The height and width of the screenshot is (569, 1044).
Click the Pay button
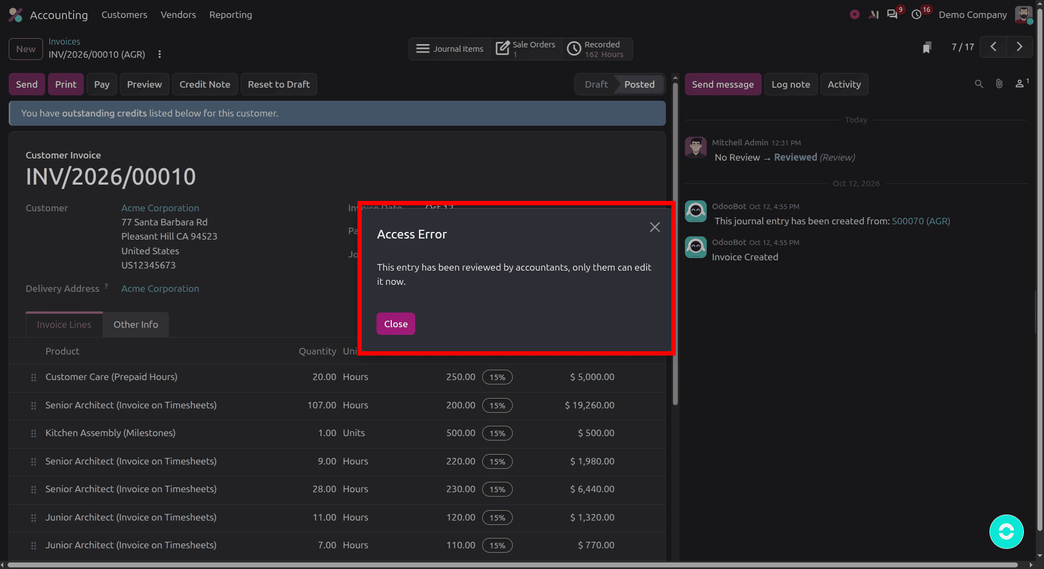click(x=102, y=84)
